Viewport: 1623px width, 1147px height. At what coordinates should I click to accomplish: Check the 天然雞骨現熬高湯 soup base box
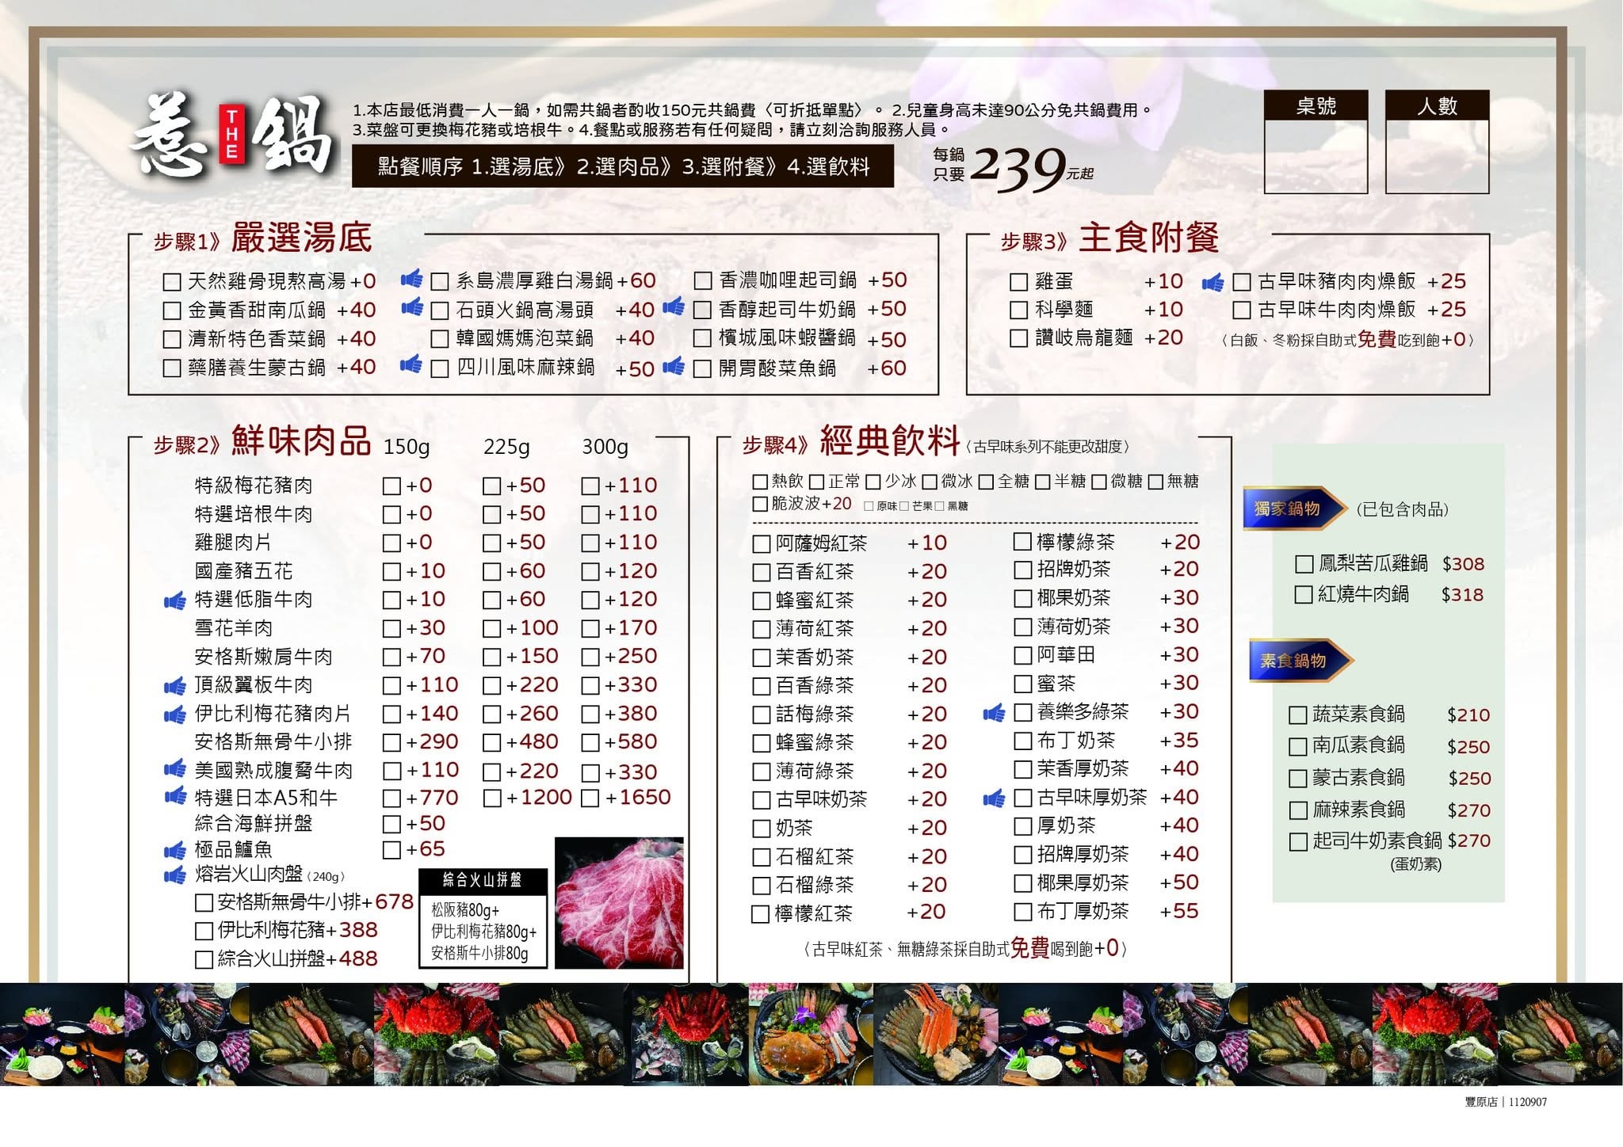(x=171, y=282)
